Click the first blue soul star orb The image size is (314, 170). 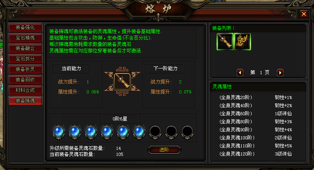click(59, 132)
